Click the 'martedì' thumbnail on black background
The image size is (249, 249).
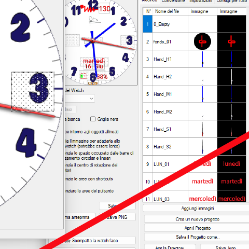[232, 181]
